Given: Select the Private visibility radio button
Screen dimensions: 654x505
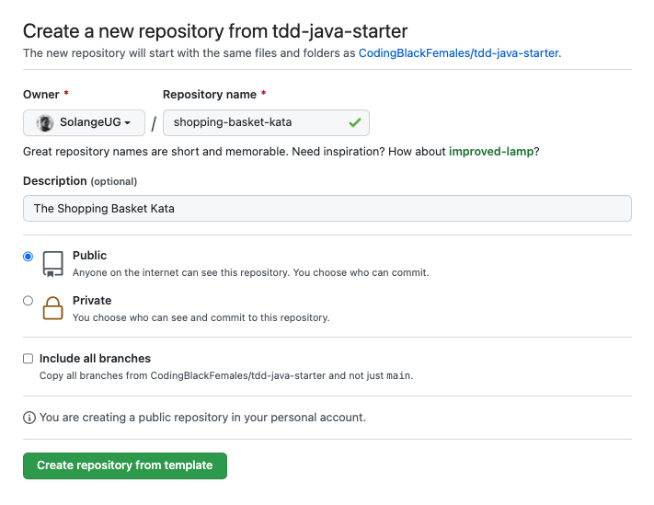Looking at the screenshot, I should click(x=28, y=301).
